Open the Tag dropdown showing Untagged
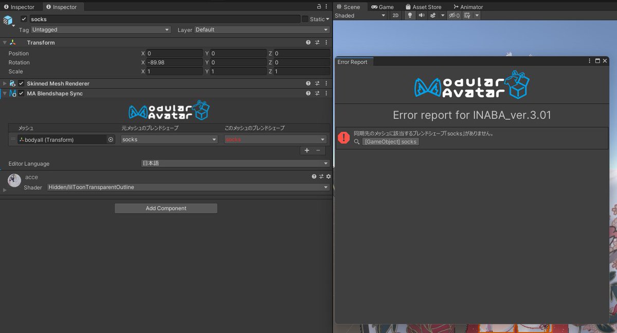 tap(101, 30)
